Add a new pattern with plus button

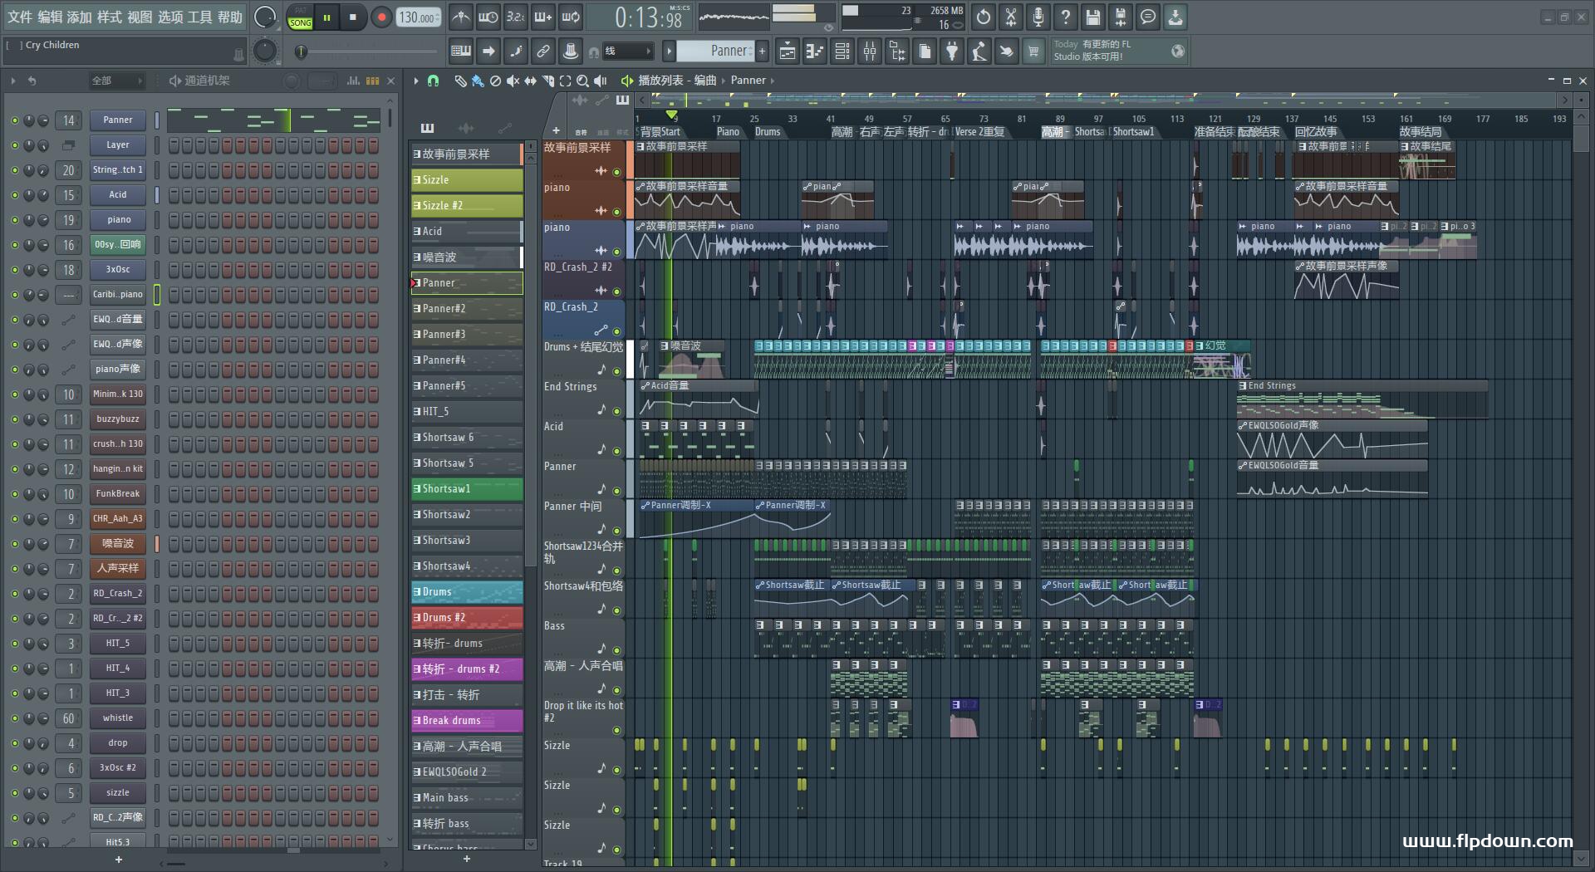(762, 51)
